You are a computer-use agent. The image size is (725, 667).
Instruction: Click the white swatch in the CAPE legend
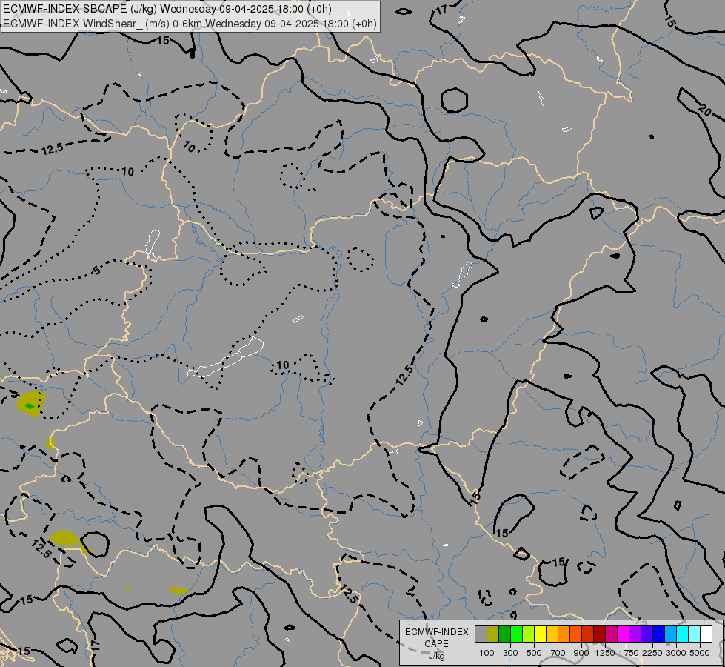(x=706, y=634)
